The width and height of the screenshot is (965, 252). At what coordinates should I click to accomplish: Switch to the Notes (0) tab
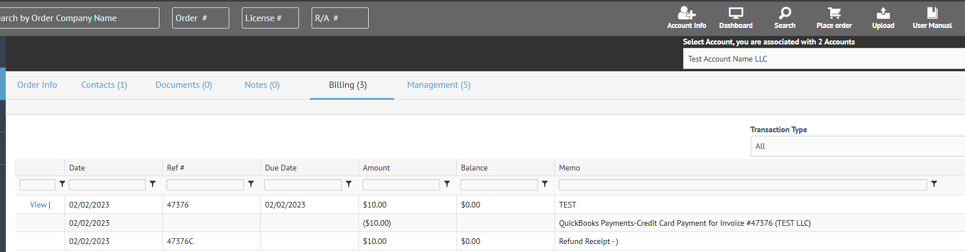click(262, 85)
